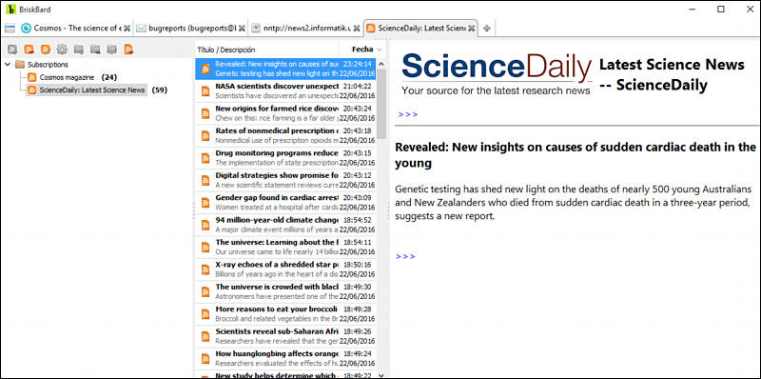Viewport: 761px width, 379px height.
Task: Click the Cosmos tab's teal favicon
Action: tap(27, 29)
